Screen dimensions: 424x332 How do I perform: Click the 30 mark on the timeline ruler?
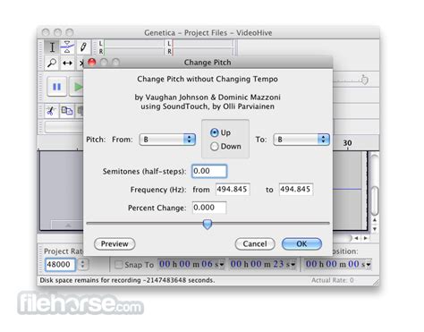coord(347,143)
